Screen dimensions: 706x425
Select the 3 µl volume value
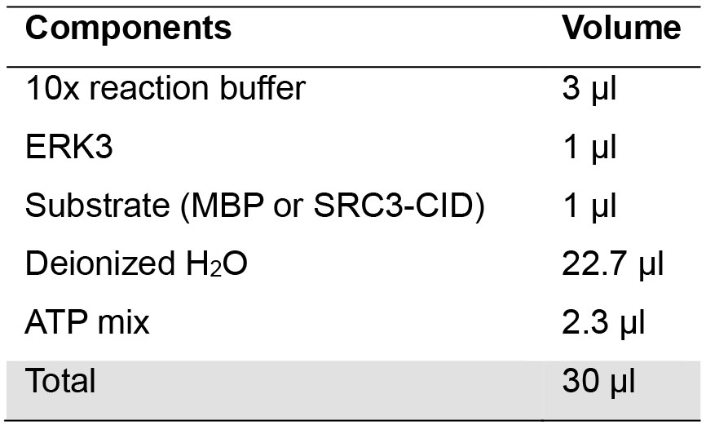(589, 89)
